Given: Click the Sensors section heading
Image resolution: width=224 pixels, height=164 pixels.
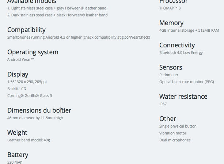Looking at the screenshot, I should coord(171,67).
